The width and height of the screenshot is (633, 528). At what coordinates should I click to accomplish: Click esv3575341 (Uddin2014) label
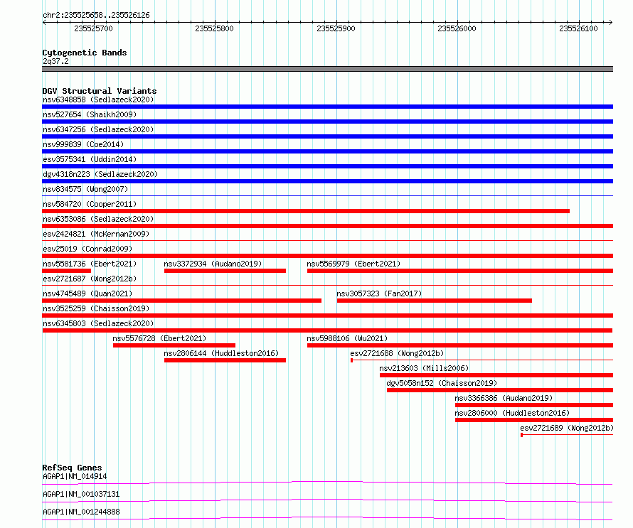click(90, 159)
